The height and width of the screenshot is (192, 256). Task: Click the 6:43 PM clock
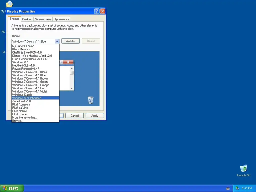click(x=246, y=188)
